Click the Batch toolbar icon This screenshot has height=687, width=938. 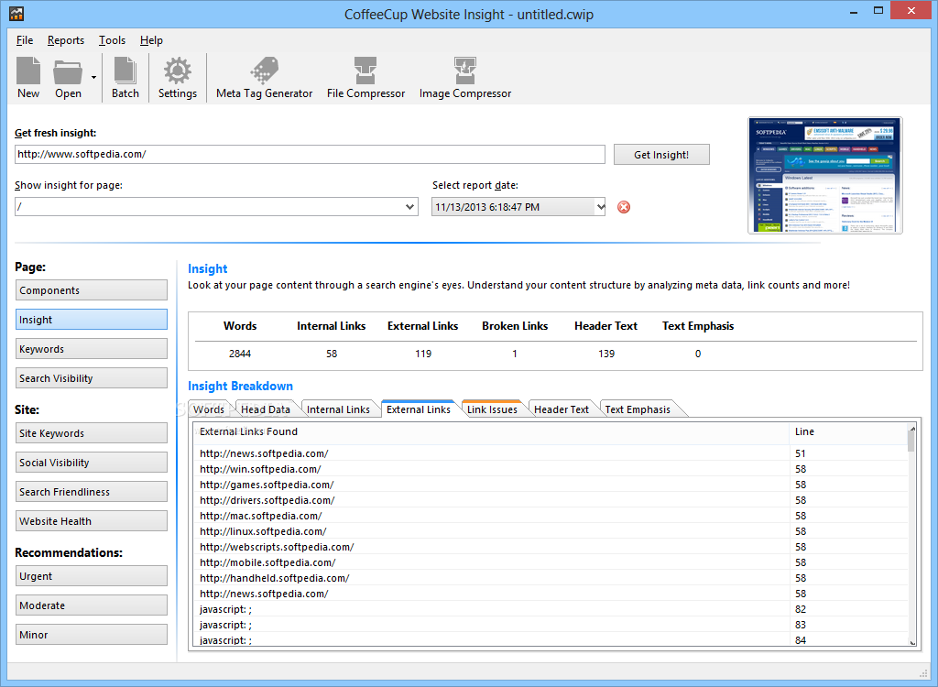[x=125, y=77]
